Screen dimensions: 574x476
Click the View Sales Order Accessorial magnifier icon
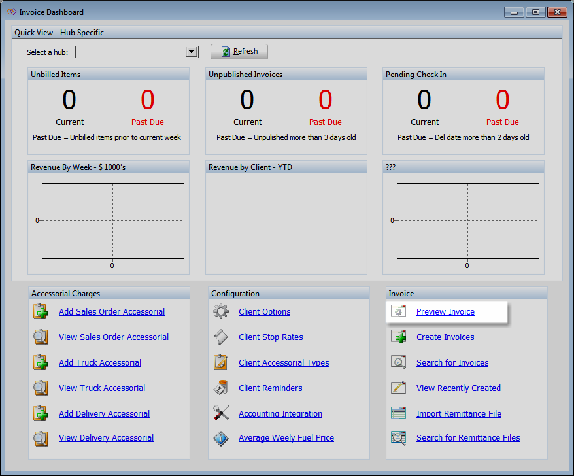pos(41,337)
